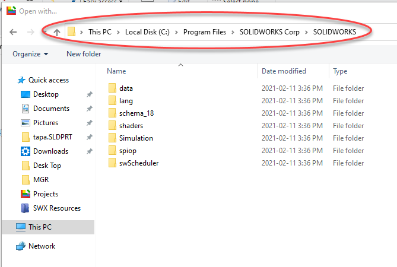
Task: Select the Simulation folder name
Action: coord(136,138)
